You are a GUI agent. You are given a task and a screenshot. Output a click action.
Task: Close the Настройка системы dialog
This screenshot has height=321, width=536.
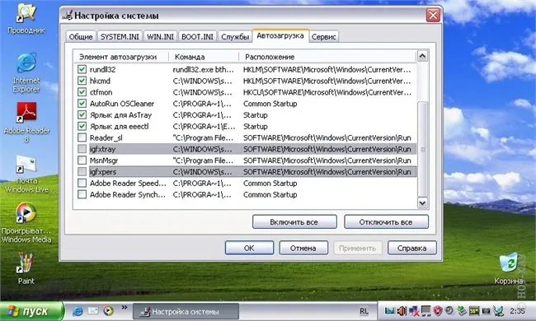433,15
